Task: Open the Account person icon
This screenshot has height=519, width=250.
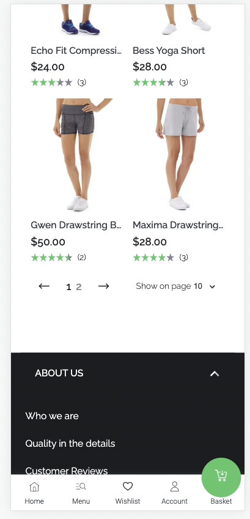Action: [x=174, y=487]
